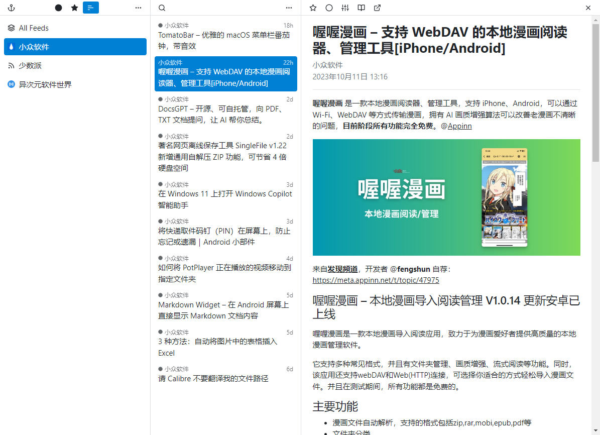The image size is (600, 435).
Task: Select 小众软件 feed in sidebar
Action: point(75,47)
